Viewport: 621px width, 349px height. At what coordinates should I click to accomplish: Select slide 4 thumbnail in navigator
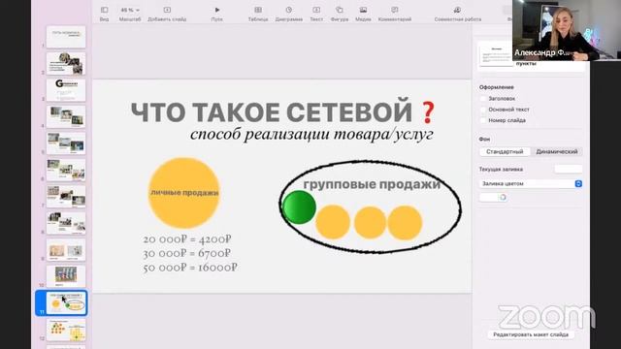(x=66, y=116)
